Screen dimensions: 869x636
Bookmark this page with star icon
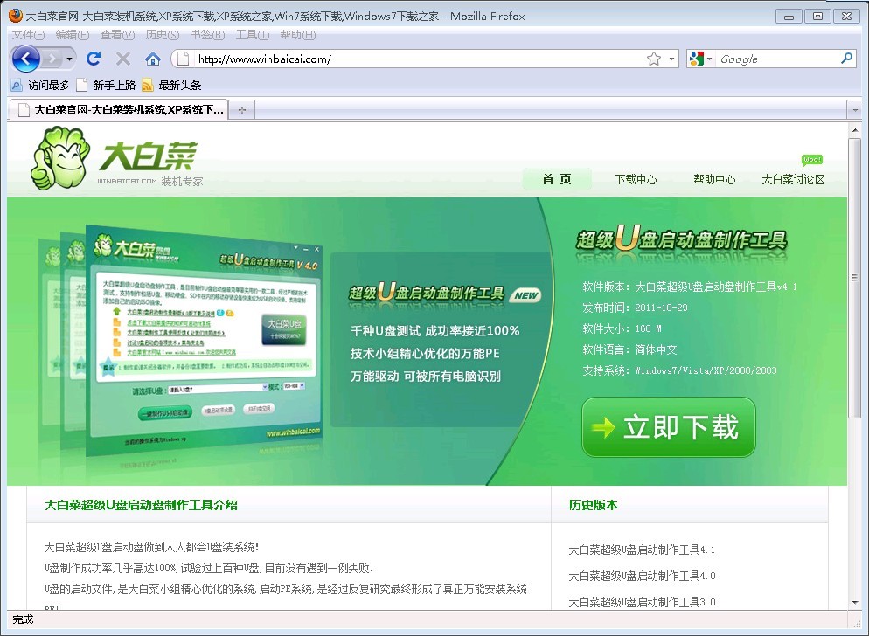[654, 59]
